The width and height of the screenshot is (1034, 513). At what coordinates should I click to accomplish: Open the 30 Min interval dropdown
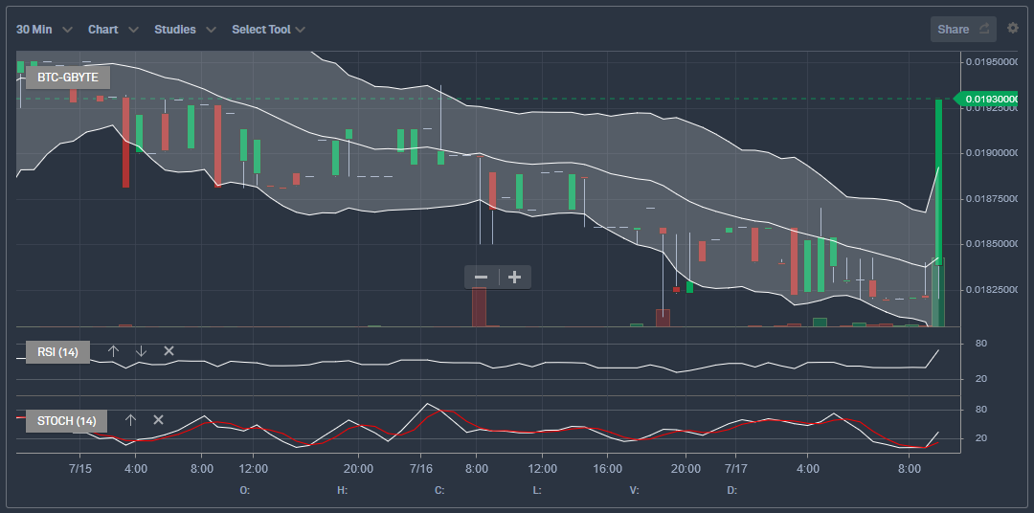click(x=43, y=30)
